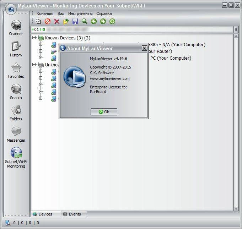Expand the -PC Your Computer device row
242x229 pixels.
[x=41, y=58]
